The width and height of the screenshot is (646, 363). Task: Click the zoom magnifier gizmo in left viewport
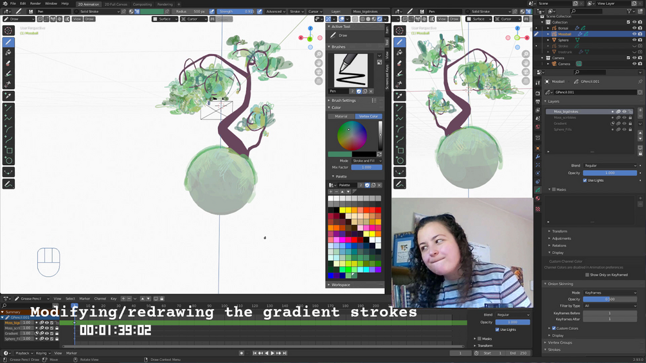[x=318, y=54]
